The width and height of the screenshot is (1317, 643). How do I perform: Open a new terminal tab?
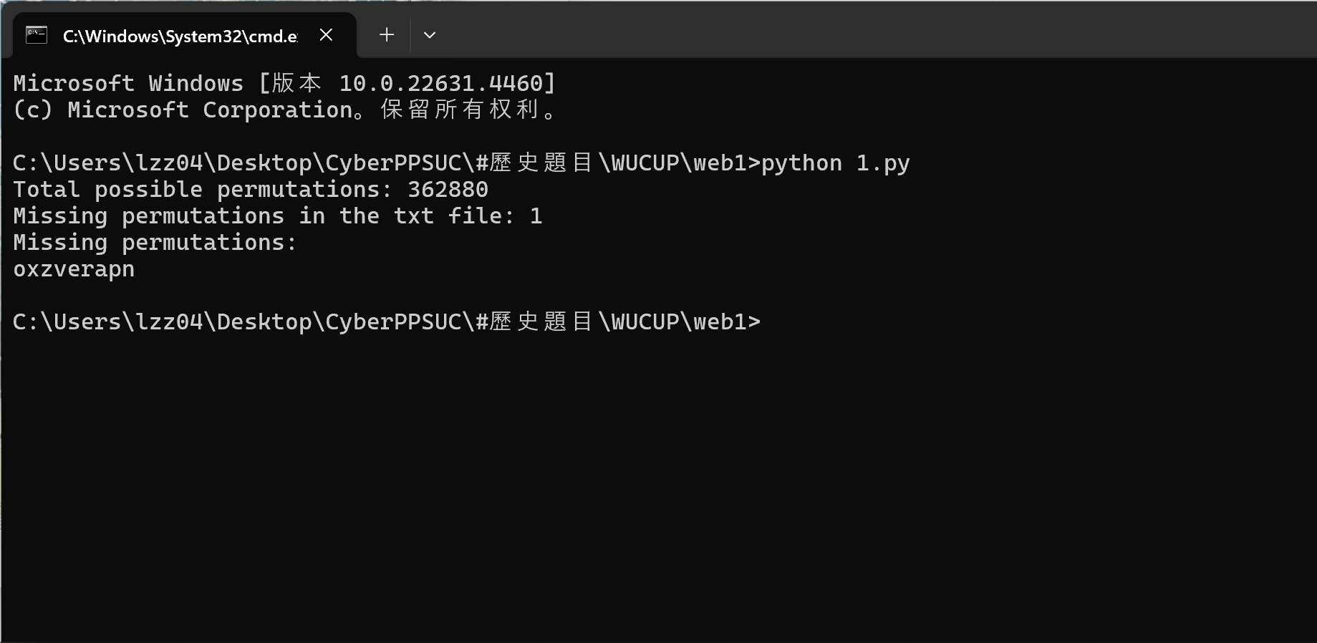tap(387, 34)
